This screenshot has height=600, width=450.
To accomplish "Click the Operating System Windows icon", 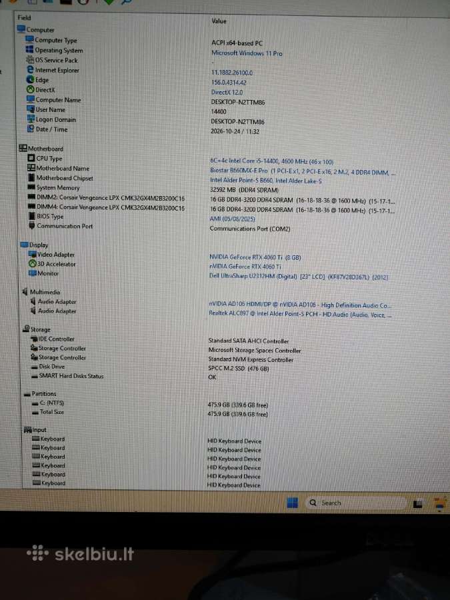I will pyautogui.click(x=29, y=49).
